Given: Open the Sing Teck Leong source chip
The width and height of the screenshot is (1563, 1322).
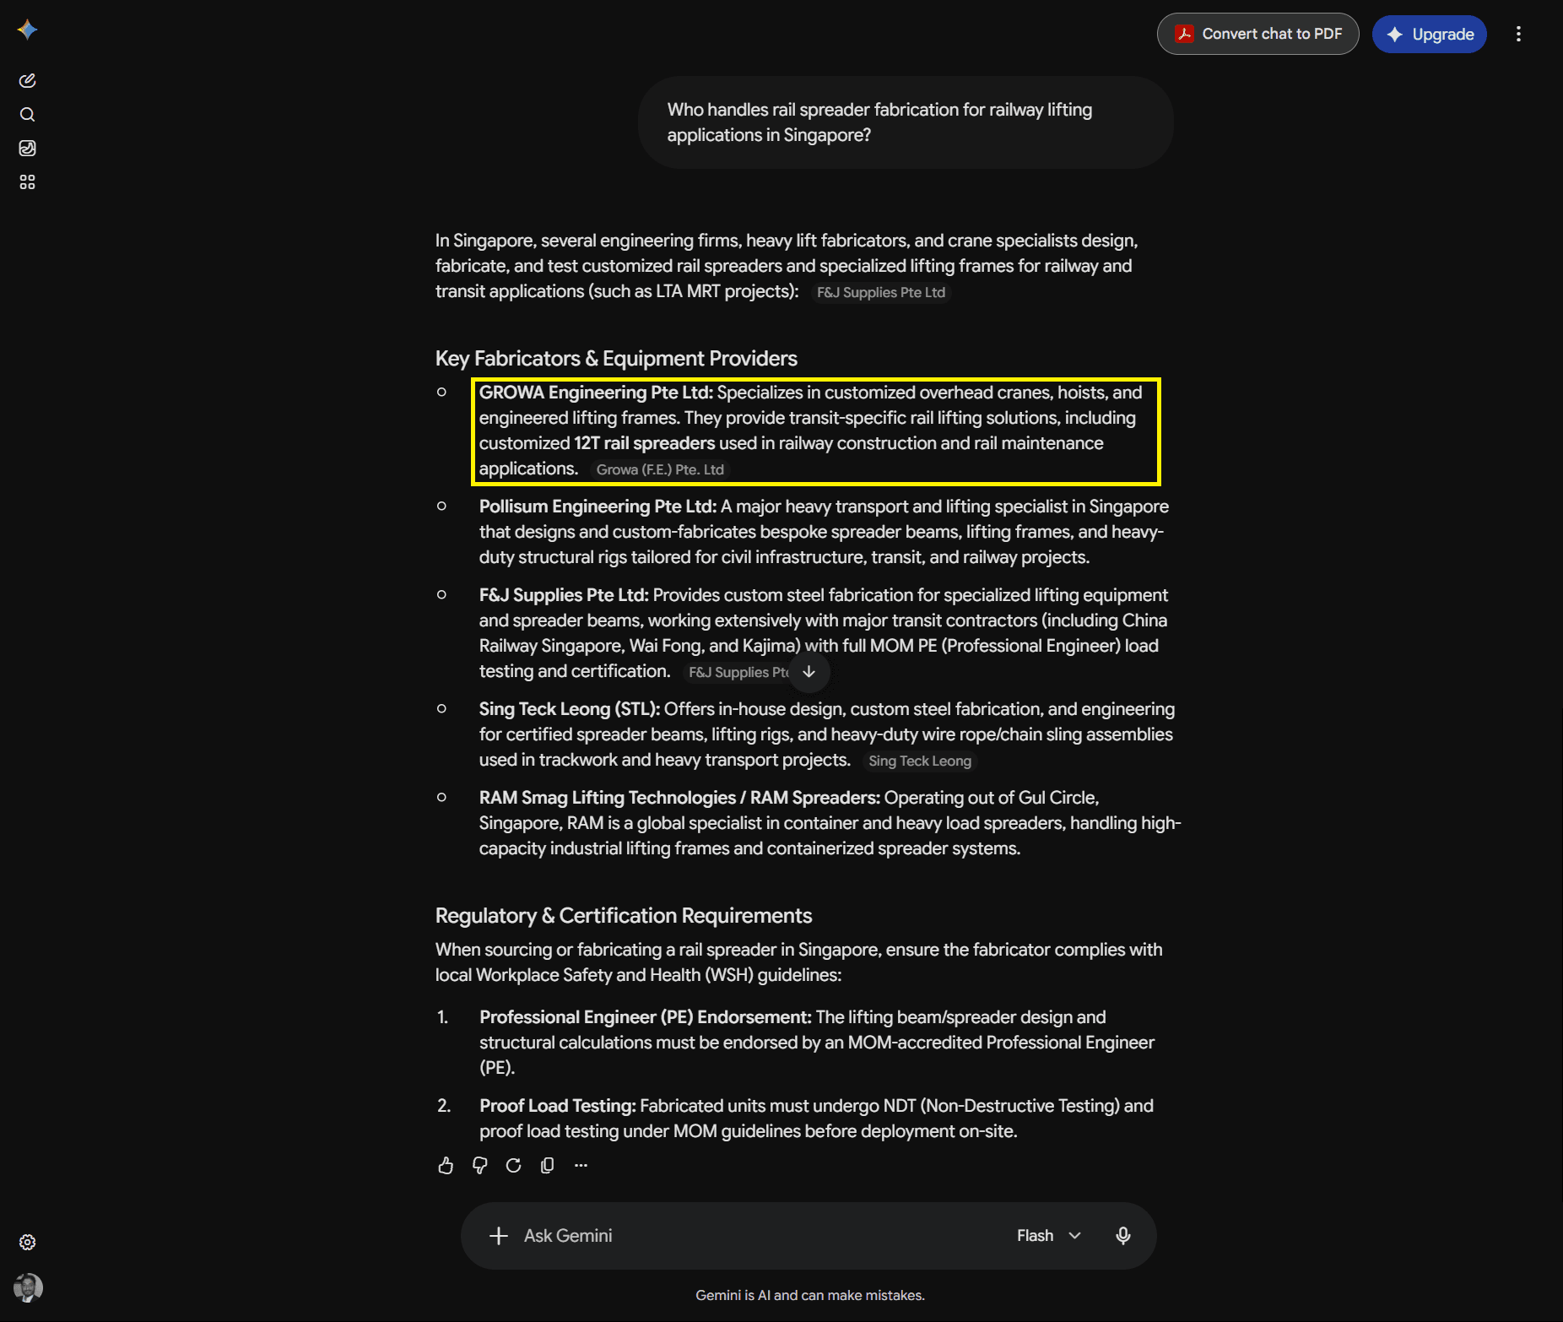Looking at the screenshot, I should (920, 761).
